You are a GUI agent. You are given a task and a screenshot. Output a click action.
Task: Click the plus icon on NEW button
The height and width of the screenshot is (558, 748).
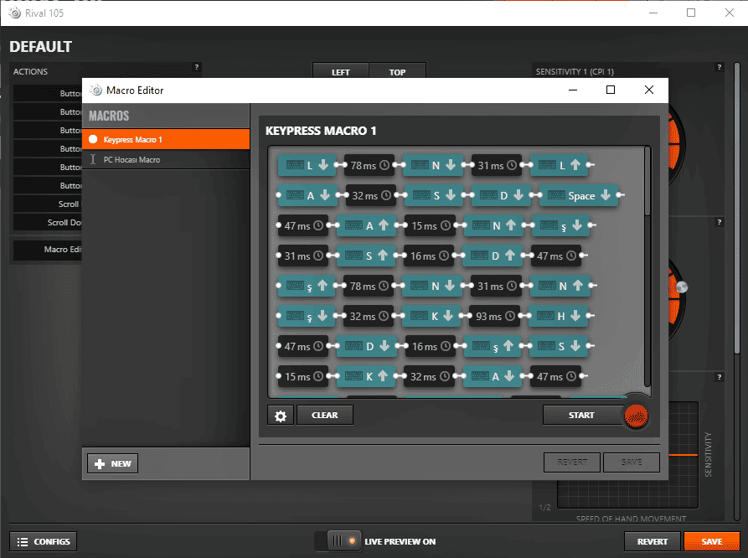[100, 463]
